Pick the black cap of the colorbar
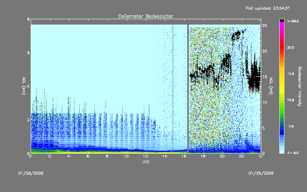Screen dimensions: 307x192 coord(282,20)
